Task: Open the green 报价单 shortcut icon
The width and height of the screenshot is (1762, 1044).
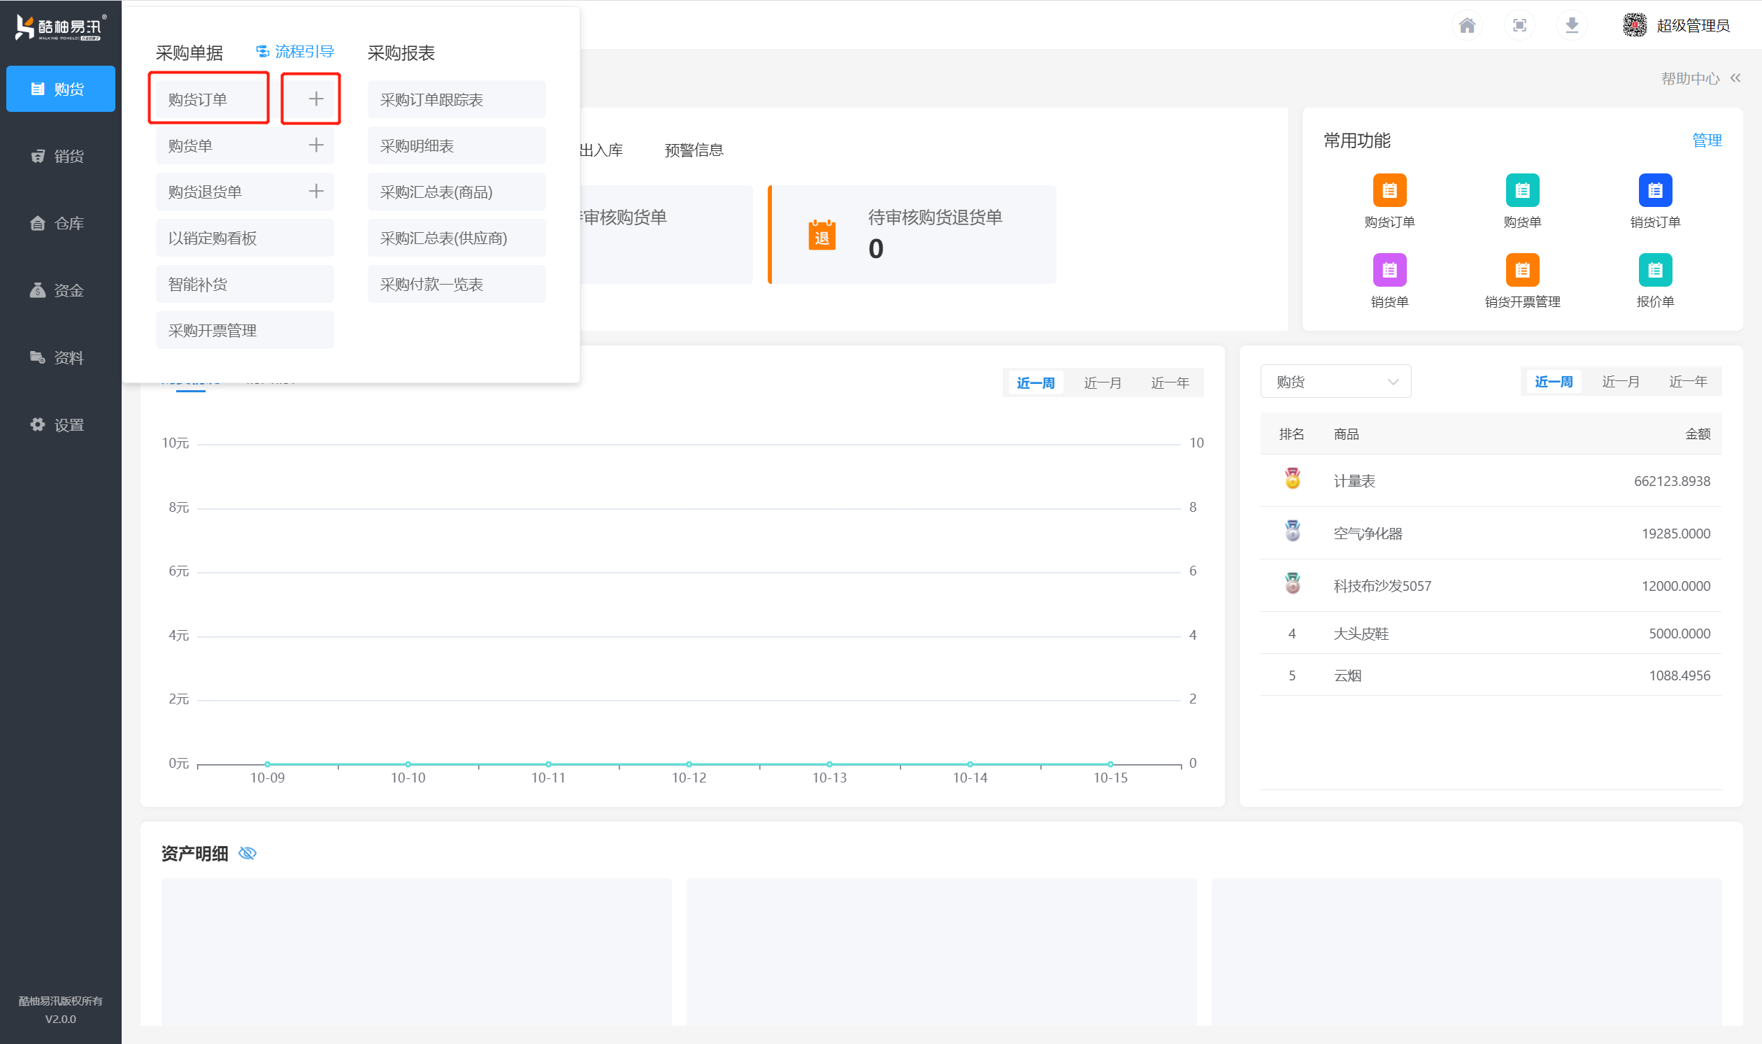Action: click(1654, 270)
